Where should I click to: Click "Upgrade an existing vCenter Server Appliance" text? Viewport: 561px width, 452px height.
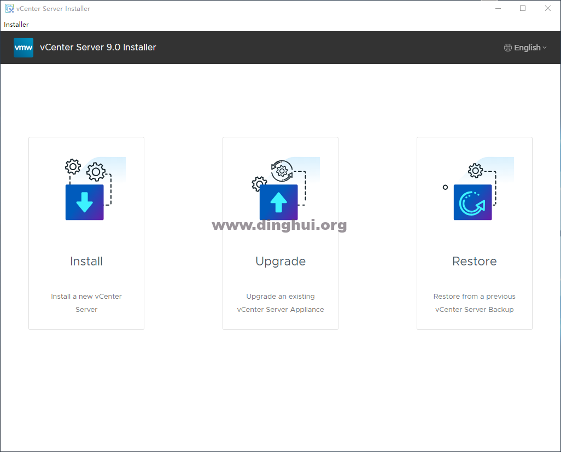coord(280,303)
